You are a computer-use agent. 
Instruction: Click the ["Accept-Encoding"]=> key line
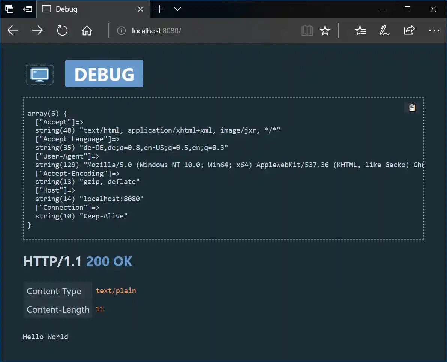pos(77,174)
